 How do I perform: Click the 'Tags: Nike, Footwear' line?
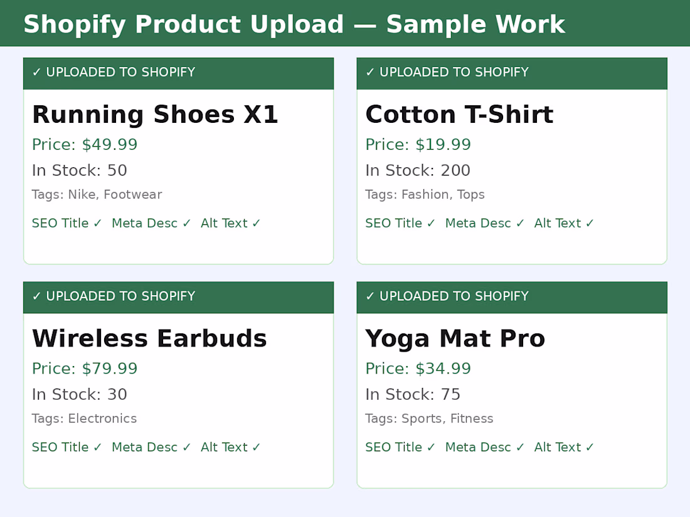(97, 195)
